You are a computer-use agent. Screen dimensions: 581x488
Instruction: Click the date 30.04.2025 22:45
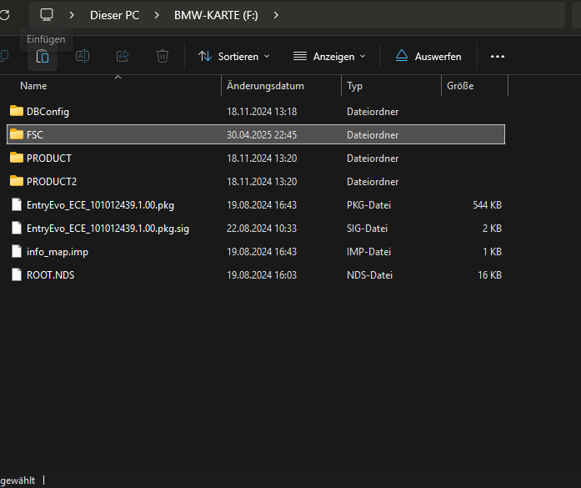click(x=262, y=134)
